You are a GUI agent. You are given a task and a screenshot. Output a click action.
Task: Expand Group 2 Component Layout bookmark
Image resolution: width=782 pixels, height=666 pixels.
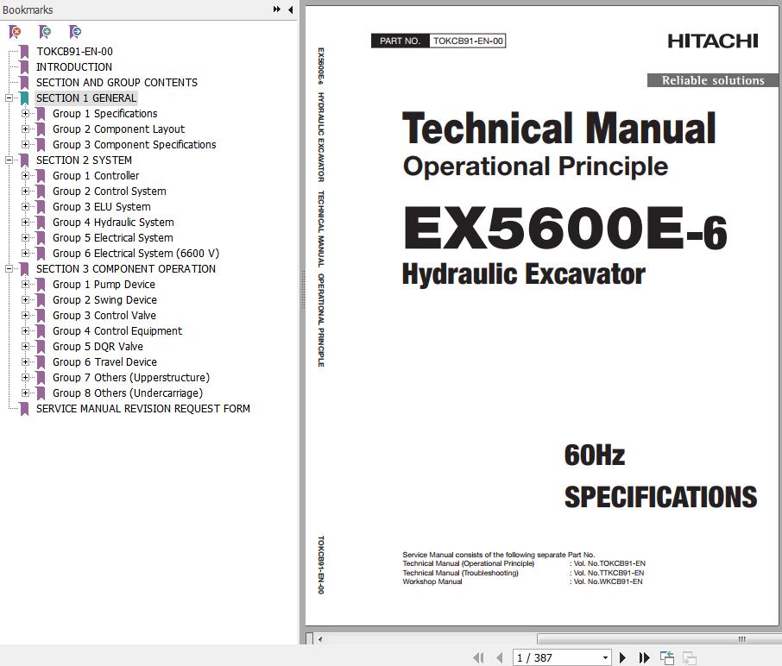coord(25,129)
